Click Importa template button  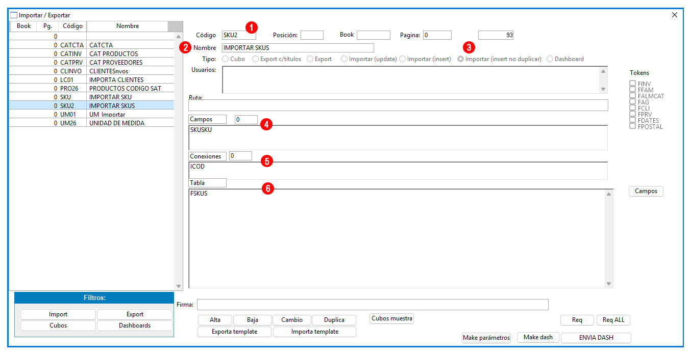pos(314,332)
